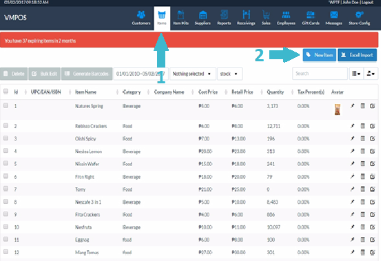Open the Suppliers module
Image resolution: width=385 pixels, height=261 pixels.
[202, 18]
